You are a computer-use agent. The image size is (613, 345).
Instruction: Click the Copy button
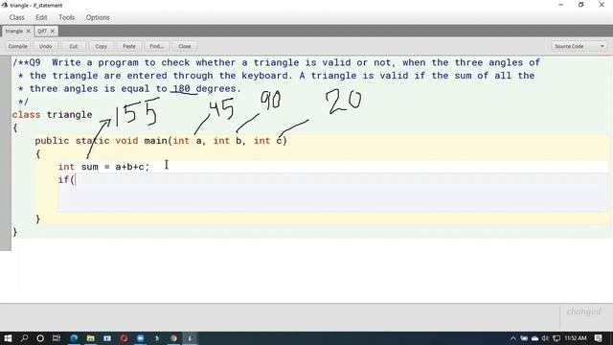pyautogui.click(x=102, y=46)
